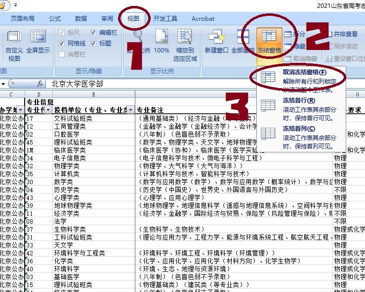Image resolution: width=365 pixels, height=292 pixels.
Task: Switch to the 数据 tab
Action: [81, 19]
